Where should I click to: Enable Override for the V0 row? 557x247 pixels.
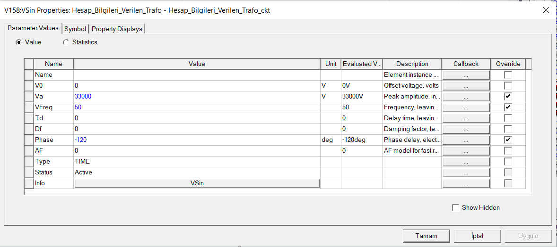[508, 86]
